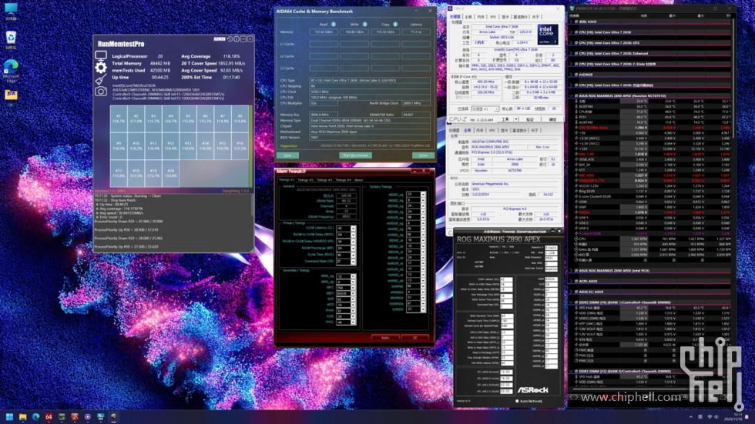Click the ROG MAXIMUS Z890 APEX title text

tap(498, 239)
